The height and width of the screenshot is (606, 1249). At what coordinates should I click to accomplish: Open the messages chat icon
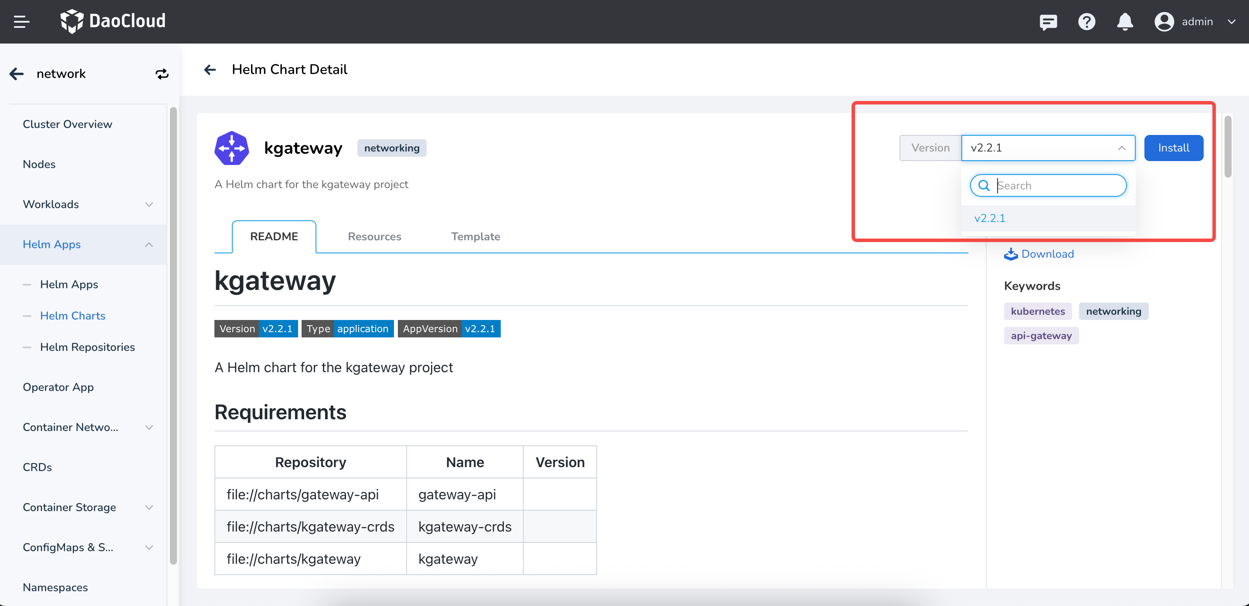(1048, 22)
